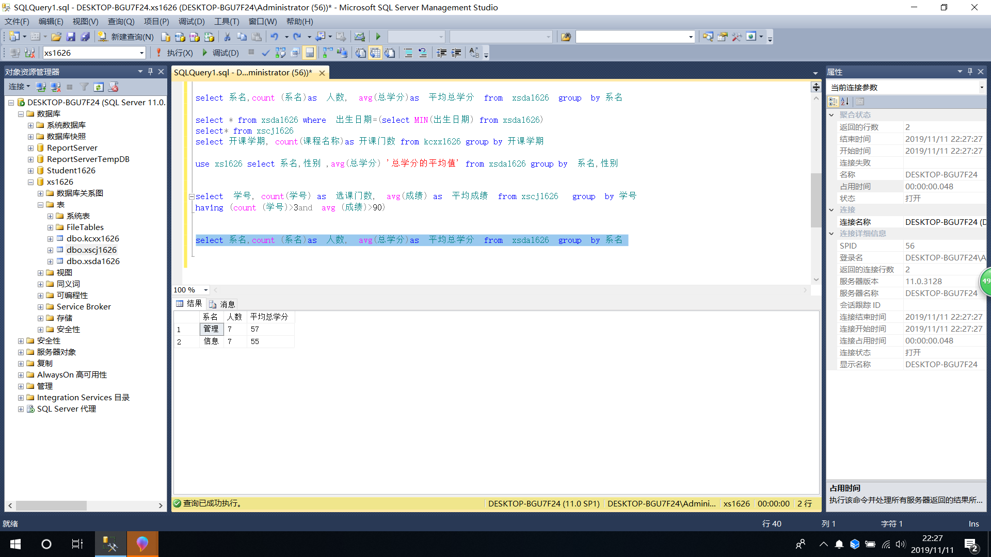Click the Parse checkmark icon

(x=265, y=53)
